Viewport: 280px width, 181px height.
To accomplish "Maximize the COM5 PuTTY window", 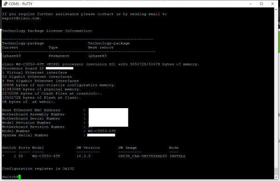I will [261, 4].
